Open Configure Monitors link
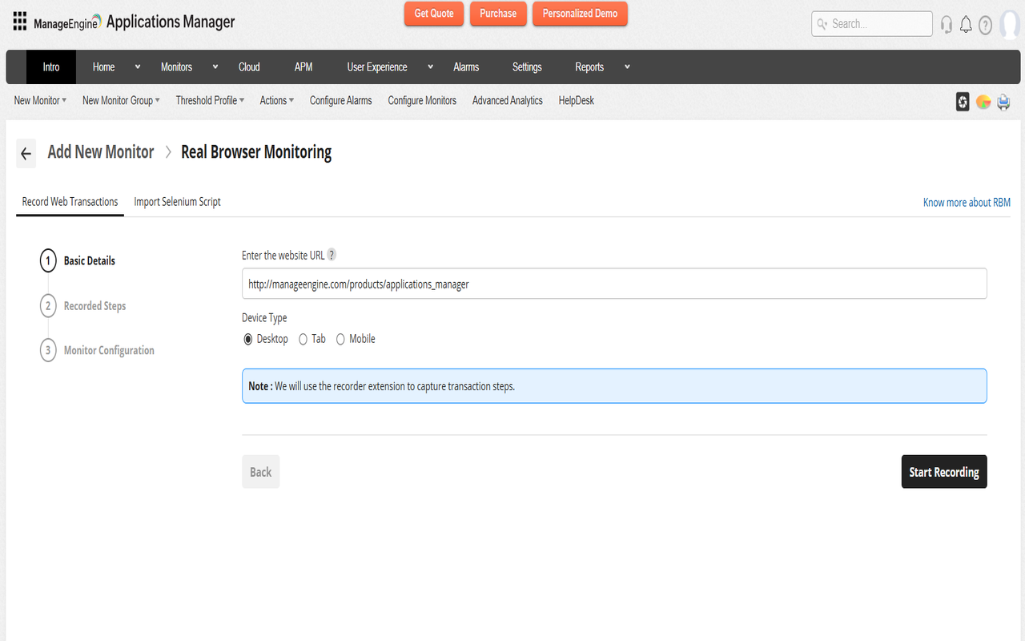 [x=422, y=100]
